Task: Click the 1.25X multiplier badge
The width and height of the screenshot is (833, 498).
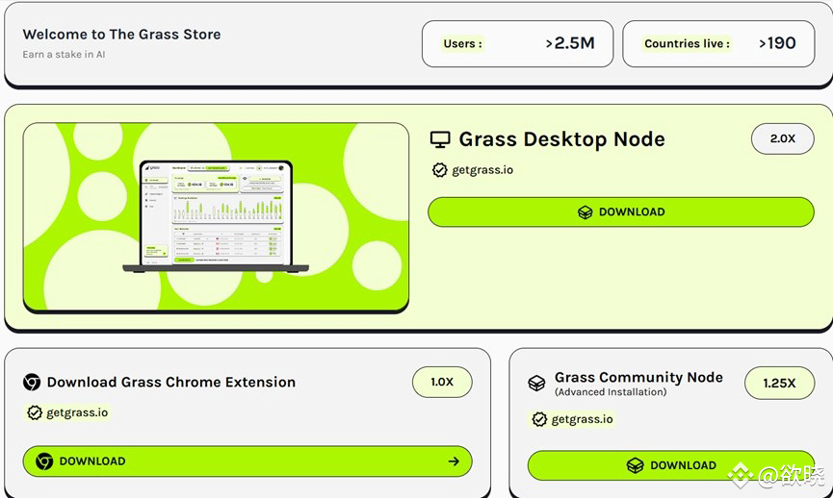Action: pyautogui.click(x=779, y=383)
